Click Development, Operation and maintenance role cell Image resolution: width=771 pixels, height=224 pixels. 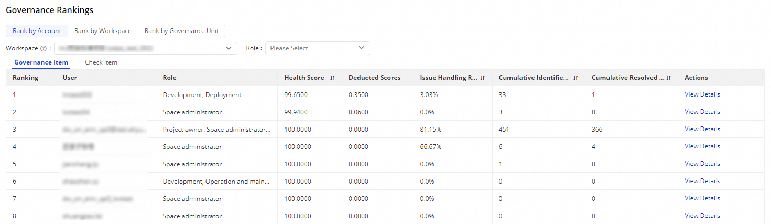217,182
